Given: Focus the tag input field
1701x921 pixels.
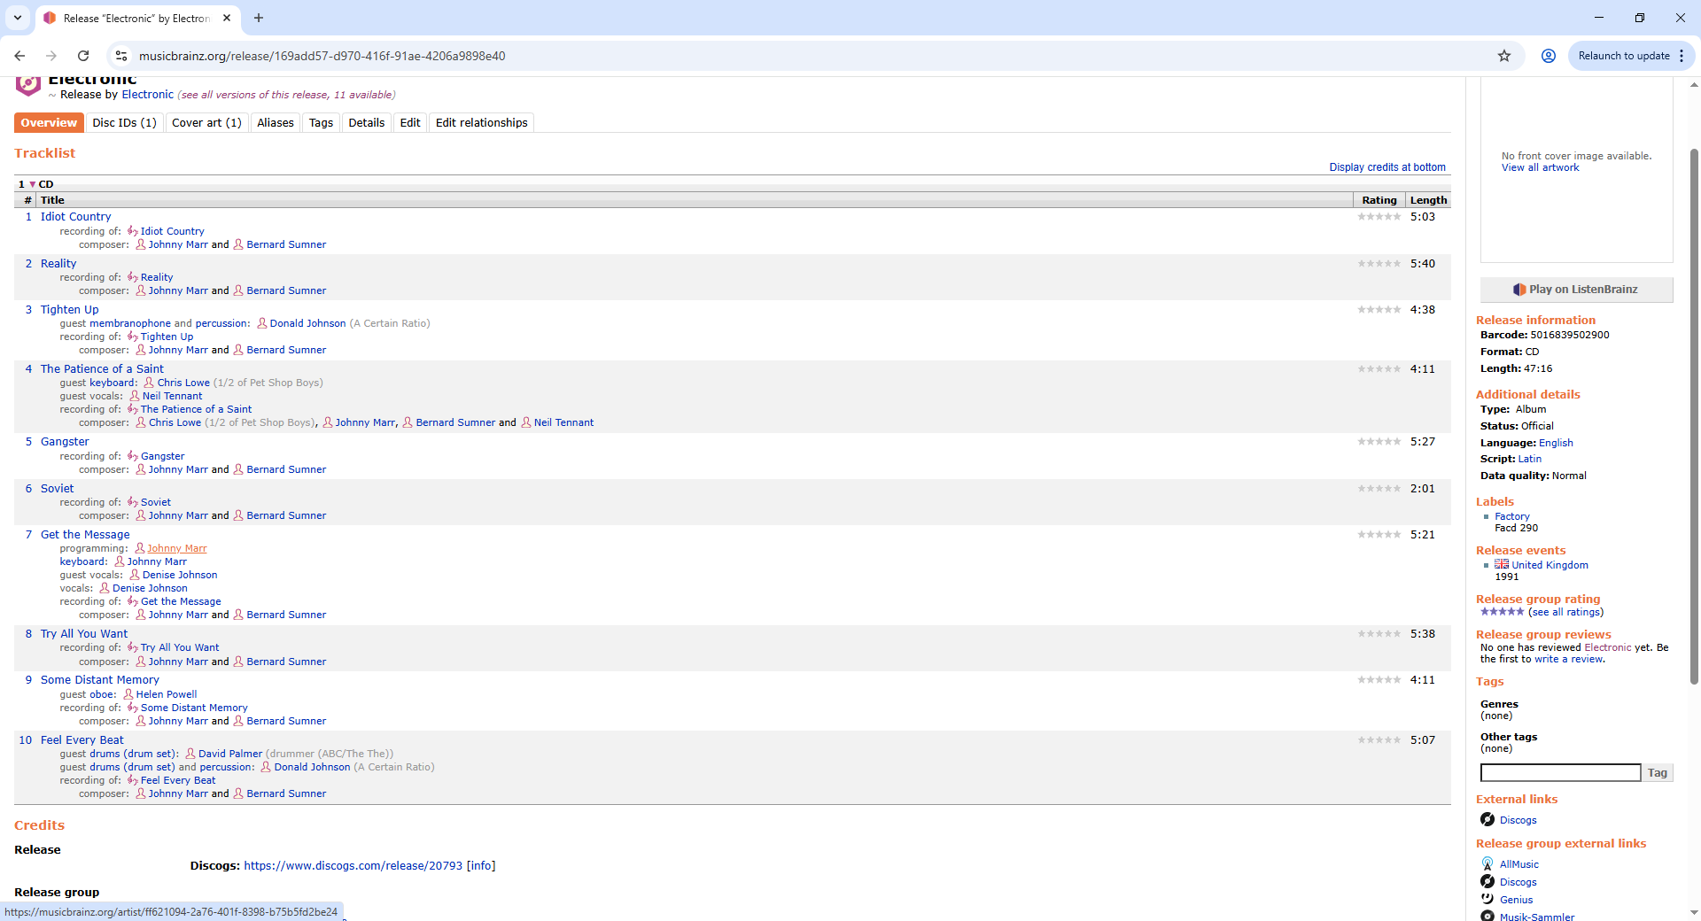Looking at the screenshot, I should (x=1560, y=773).
